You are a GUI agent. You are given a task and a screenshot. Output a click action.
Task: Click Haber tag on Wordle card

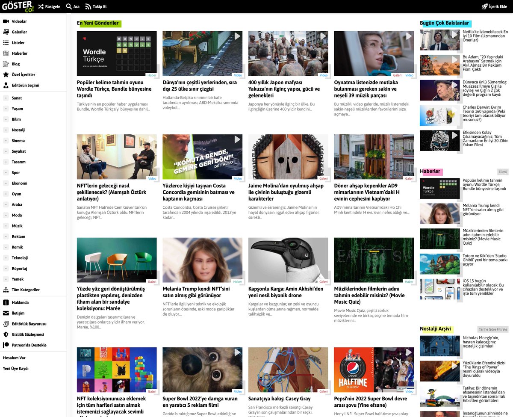pyautogui.click(x=151, y=75)
